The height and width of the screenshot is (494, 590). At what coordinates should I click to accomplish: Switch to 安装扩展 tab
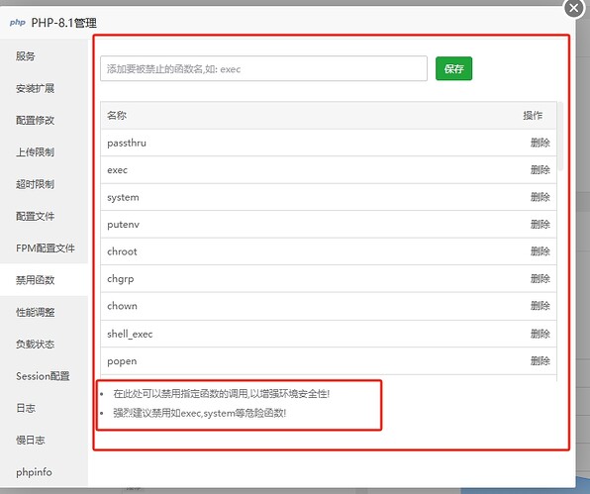click(35, 88)
